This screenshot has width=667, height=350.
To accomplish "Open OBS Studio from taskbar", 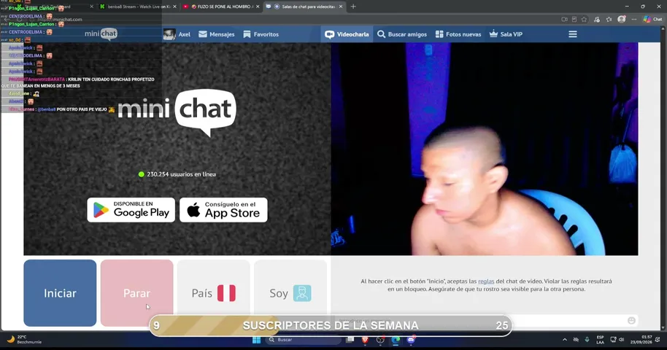I will pos(380,340).
